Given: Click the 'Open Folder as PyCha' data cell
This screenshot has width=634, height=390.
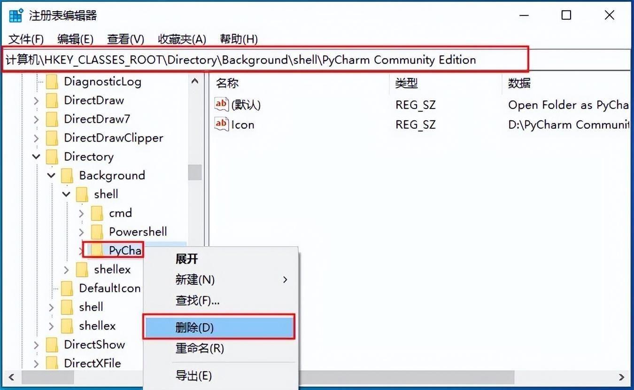Looking at the screenshot, I should 568,105.
